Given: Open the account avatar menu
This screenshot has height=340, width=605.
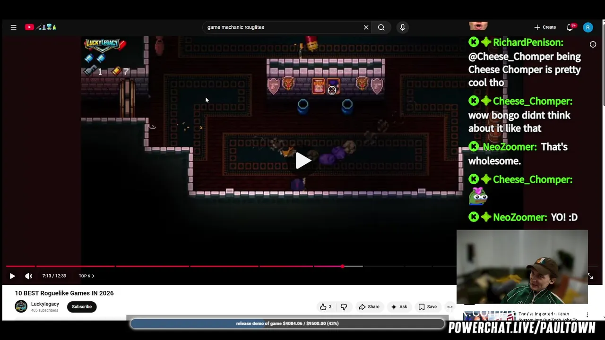Looking at the screenshot, I should 588,27.
